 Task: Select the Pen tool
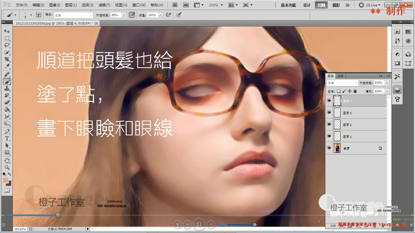[7, 132]
